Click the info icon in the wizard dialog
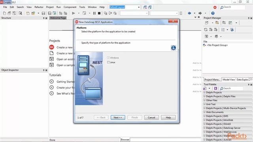The image size is (253, 142). 173,48
